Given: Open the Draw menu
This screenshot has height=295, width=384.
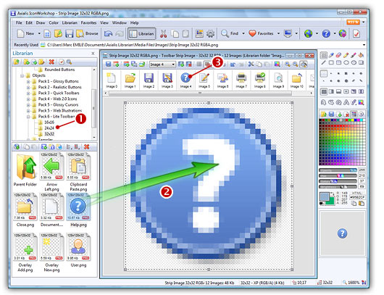Looking at the screenshot, I should click(x=41, y=22).
